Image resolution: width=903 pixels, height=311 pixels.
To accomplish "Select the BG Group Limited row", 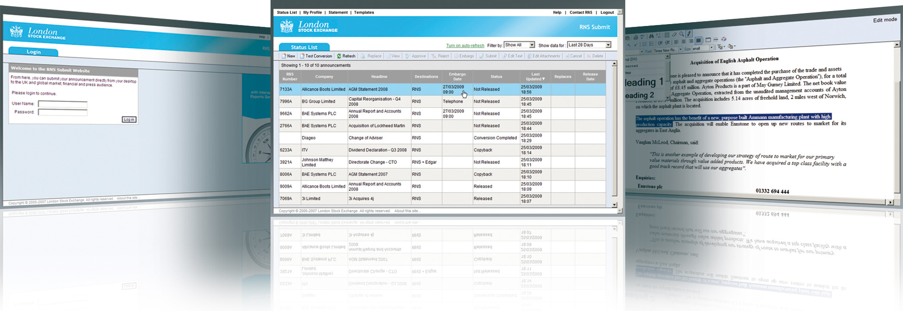I will point(442,101).
